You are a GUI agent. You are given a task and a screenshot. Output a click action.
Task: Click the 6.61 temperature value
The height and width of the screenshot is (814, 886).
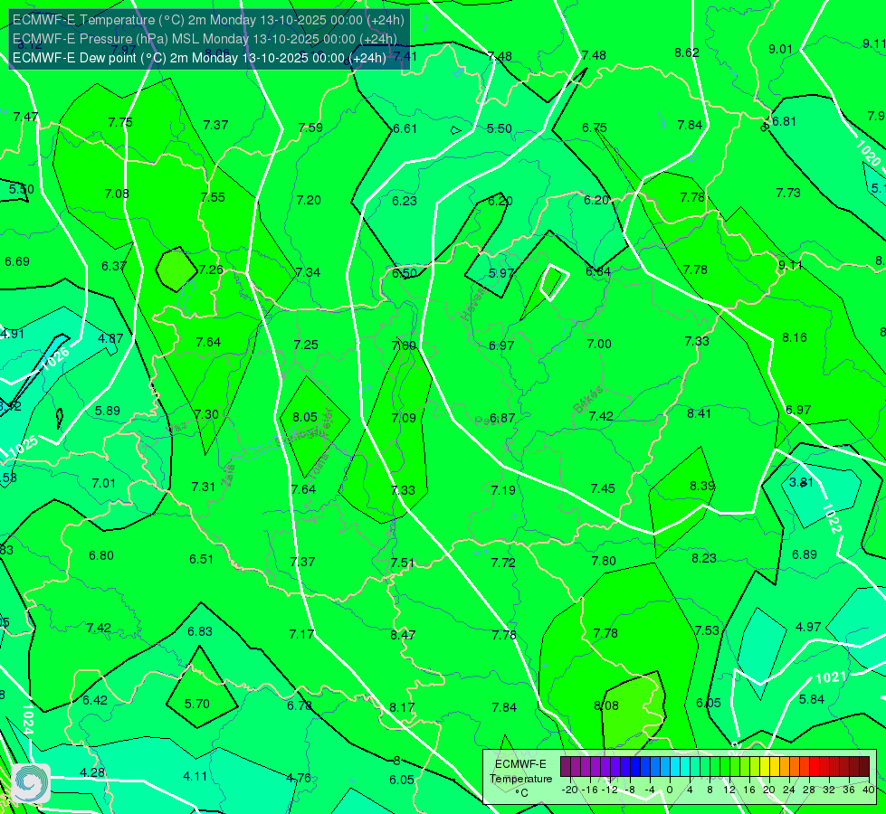405,128
